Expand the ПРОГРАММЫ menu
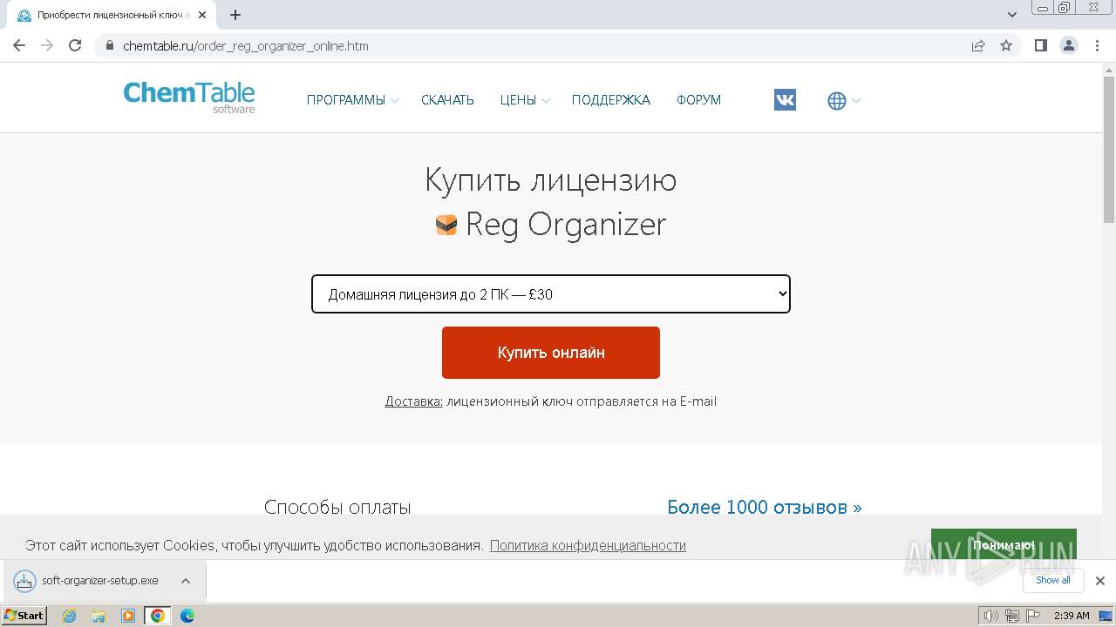The width and height of the screenshot is (1116, 627). tap(352, 100)
